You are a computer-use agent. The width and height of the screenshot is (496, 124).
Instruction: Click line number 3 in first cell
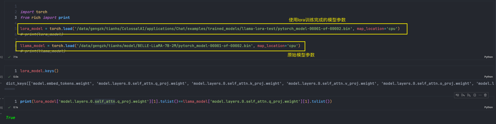pos(16,18)
